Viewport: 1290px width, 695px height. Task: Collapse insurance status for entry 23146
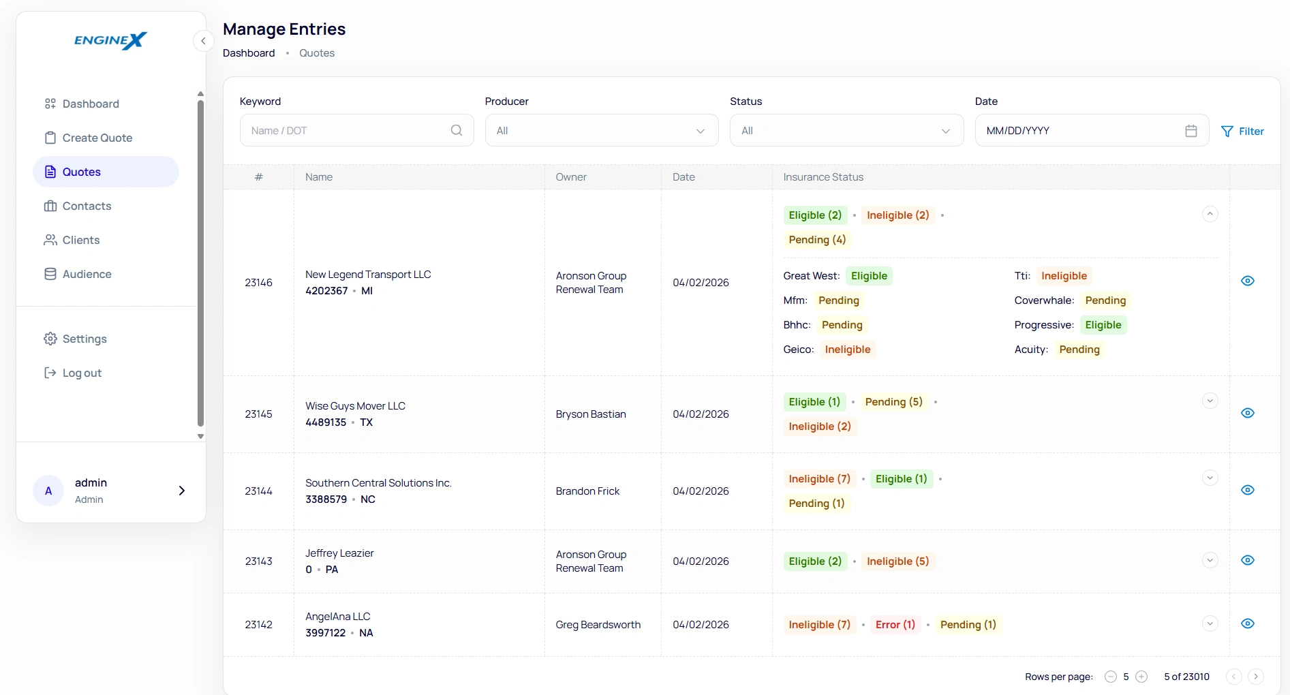pos(1210,214)
